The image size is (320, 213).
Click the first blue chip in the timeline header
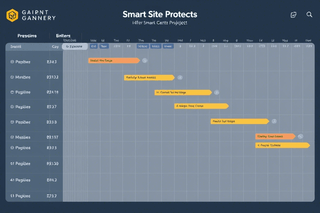(94, 47)
